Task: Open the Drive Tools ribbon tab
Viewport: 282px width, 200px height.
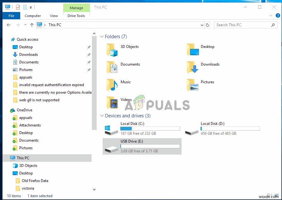Action: [76, 15]
